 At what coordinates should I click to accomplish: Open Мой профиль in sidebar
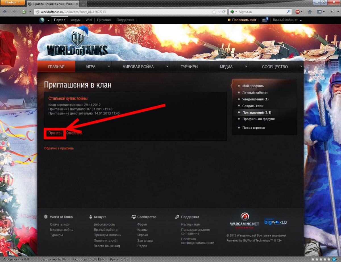[x=253, y=86]
